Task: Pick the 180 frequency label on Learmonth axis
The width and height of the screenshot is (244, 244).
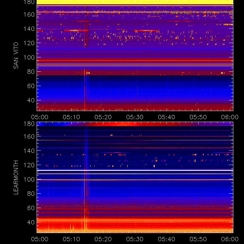Action: [29, 124]
